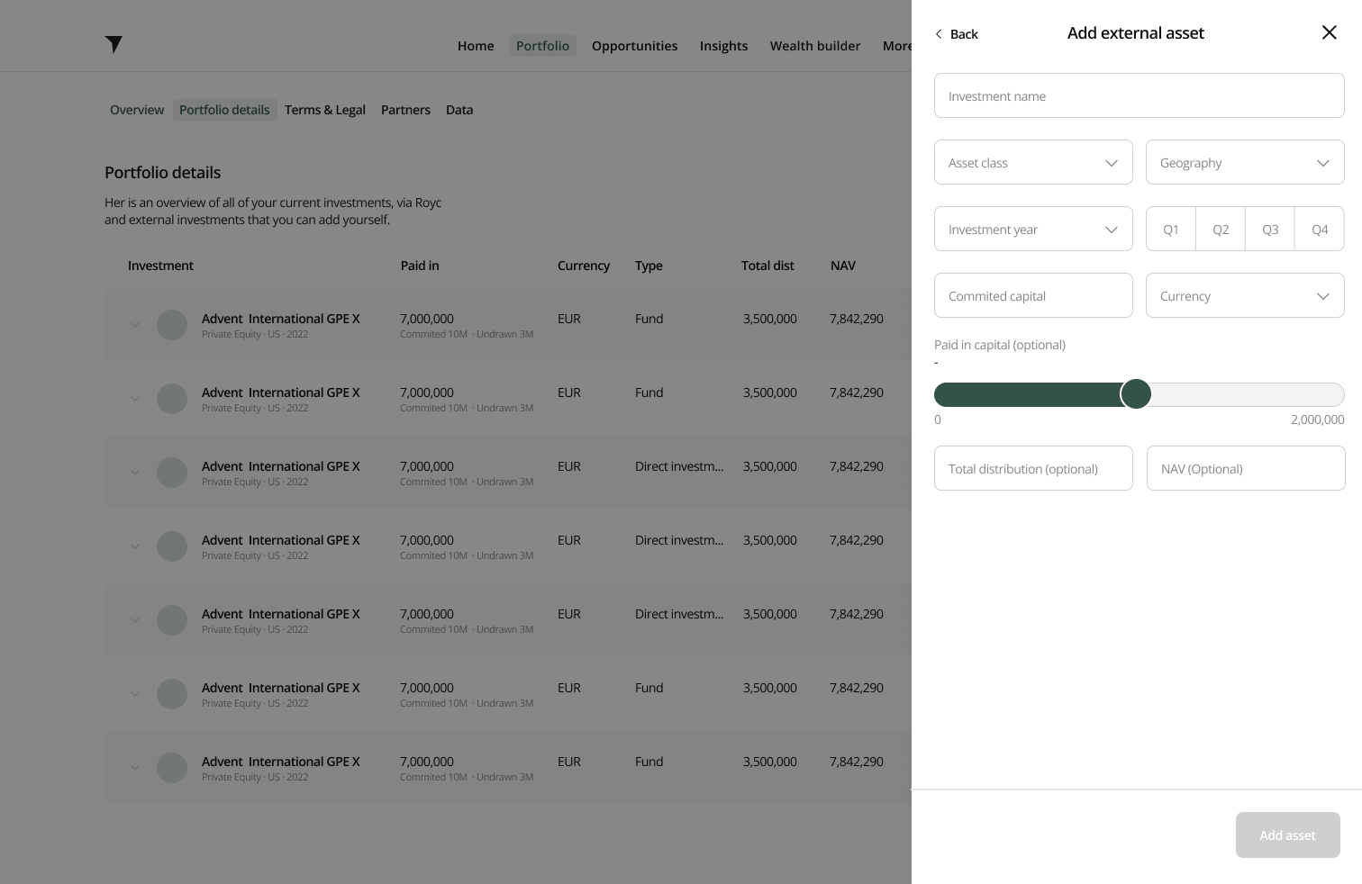Close the Add external asset panel
Viewport: 1362px width, 884px height.
pyautogui.click(x=1329, y=32)
